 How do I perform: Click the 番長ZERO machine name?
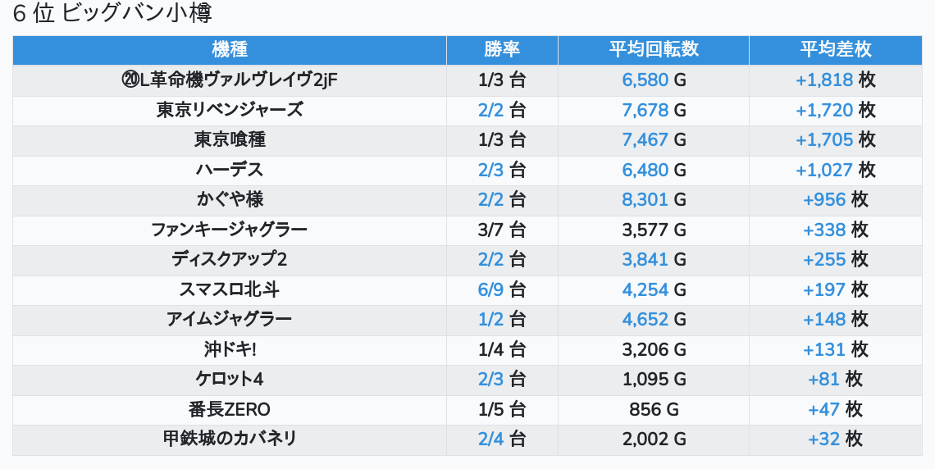[x=230, y=409]
